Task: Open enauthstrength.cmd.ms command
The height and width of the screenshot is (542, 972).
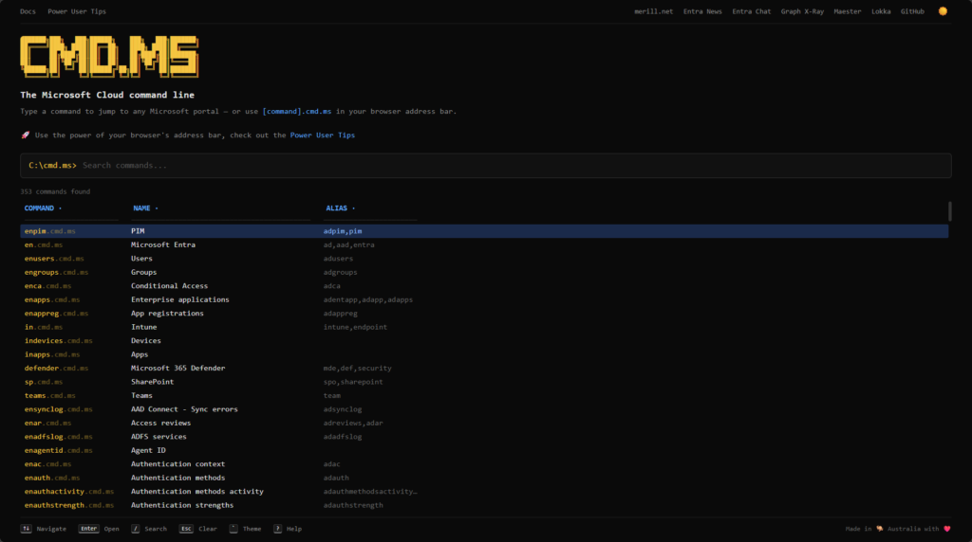Action: (68, 505)
